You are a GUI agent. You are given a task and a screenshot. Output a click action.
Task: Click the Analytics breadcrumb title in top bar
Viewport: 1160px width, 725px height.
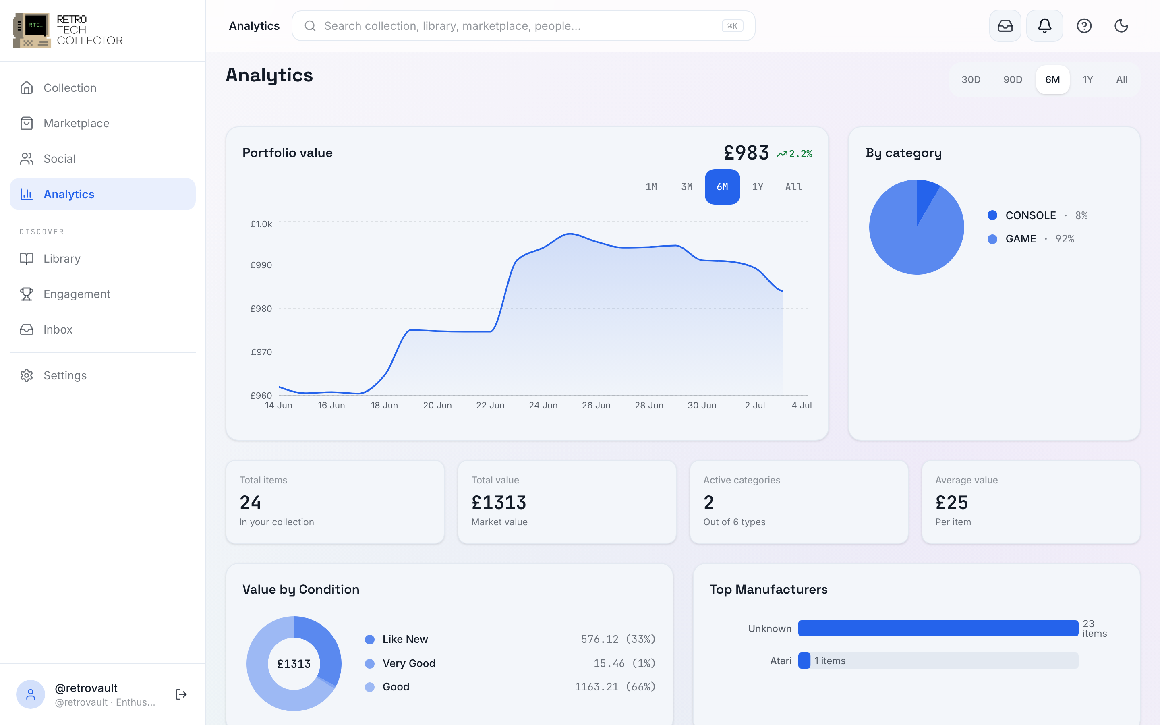tap(254, 26)
